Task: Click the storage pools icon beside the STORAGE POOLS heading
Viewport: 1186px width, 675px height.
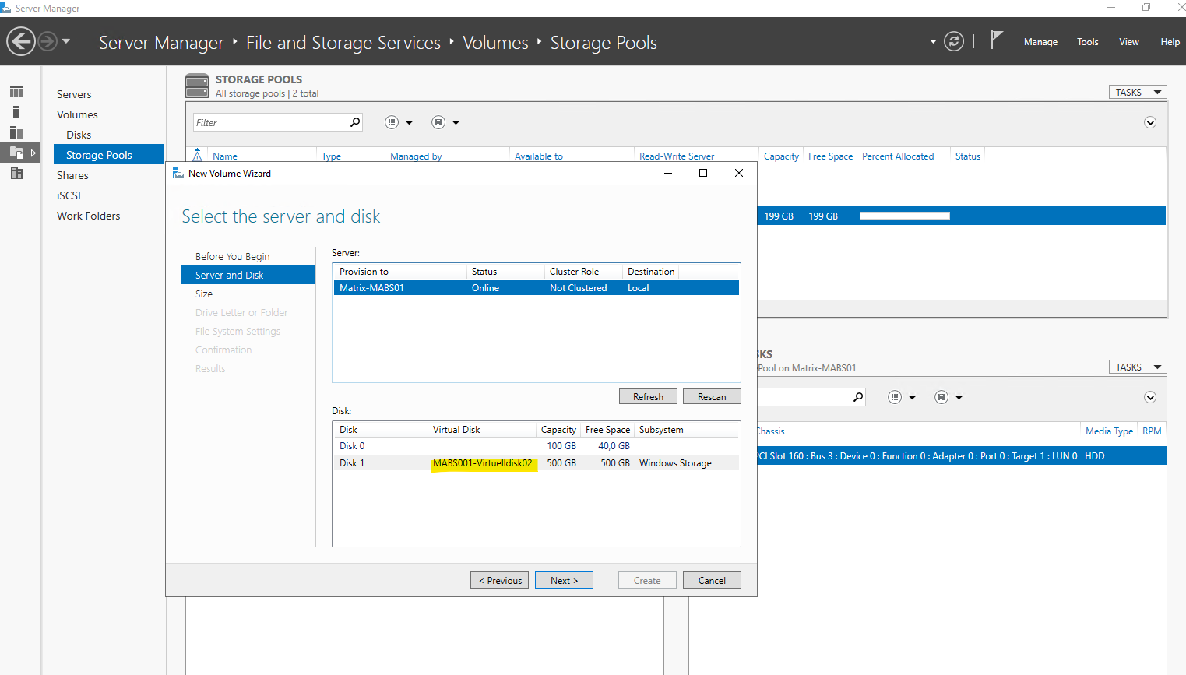Action: [x=197, y=86]
